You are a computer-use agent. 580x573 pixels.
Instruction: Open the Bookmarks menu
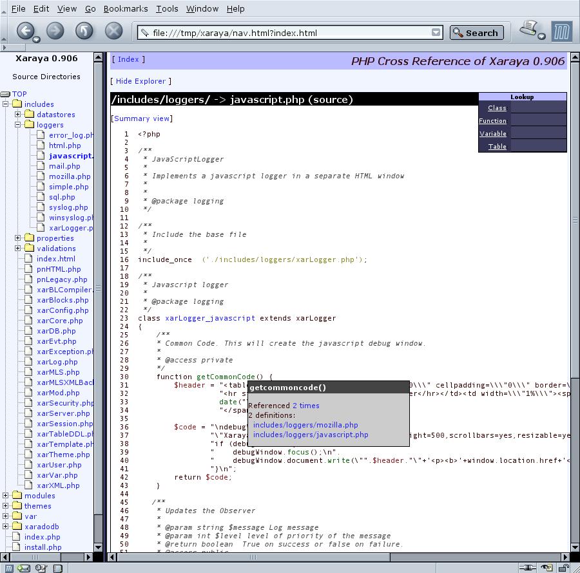click(x=126, y=8)
